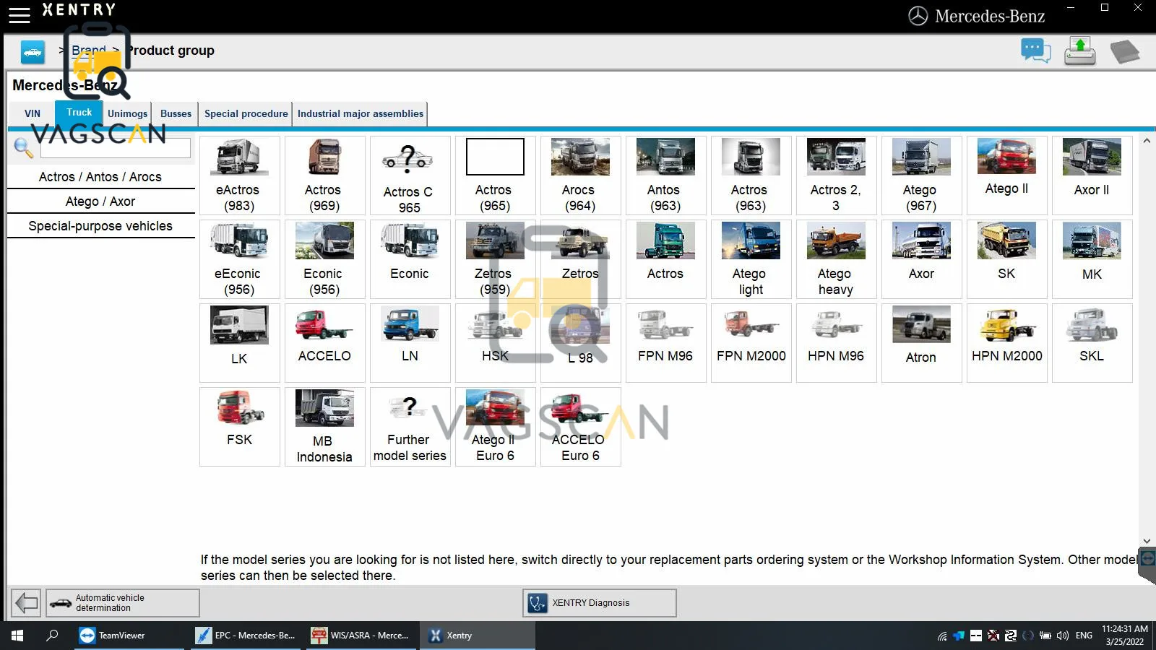1156x650 pixels.
Task: Click the magnifying glass search icon
Action: pyautogui.click(x=23, y=147)
